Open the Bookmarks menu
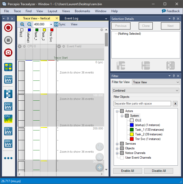This screenshot has width=183, height=184. [82, 11]
